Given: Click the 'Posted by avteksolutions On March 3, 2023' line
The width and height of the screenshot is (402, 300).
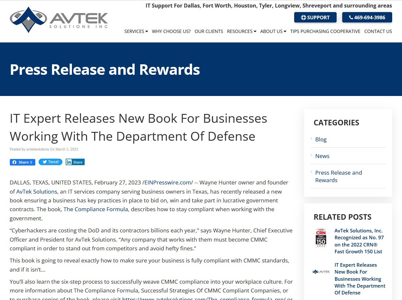Looking at the screenshot, I should click(x=44, y=149).
